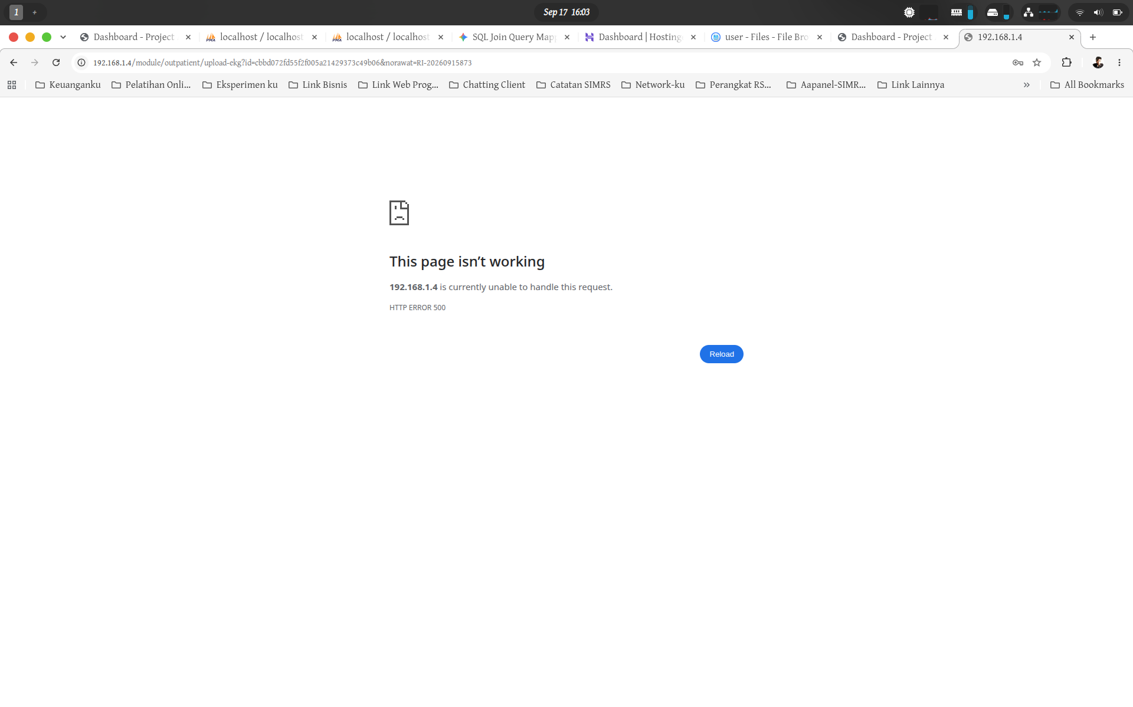The height and width of the screenshot is (707, 1133).
Task: Open the Chrome three-dot menu
Action: click(x=1119, y=63)
